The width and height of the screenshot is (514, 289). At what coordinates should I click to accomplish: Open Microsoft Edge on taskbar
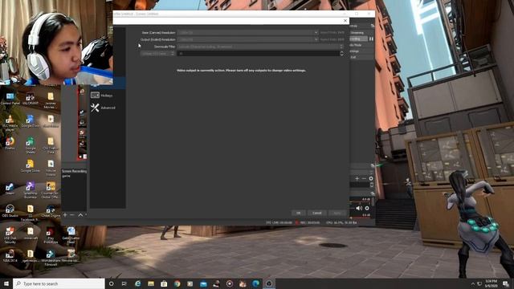point(255,283)
